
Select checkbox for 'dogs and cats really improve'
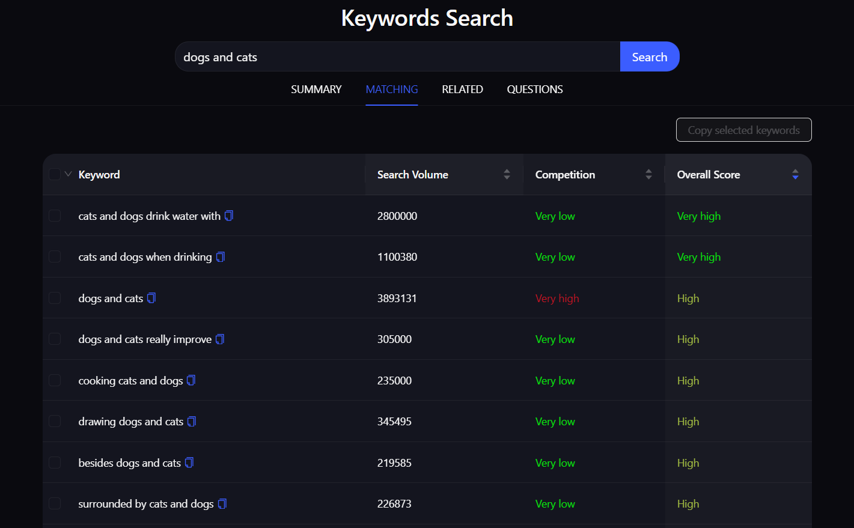[55, 339]
